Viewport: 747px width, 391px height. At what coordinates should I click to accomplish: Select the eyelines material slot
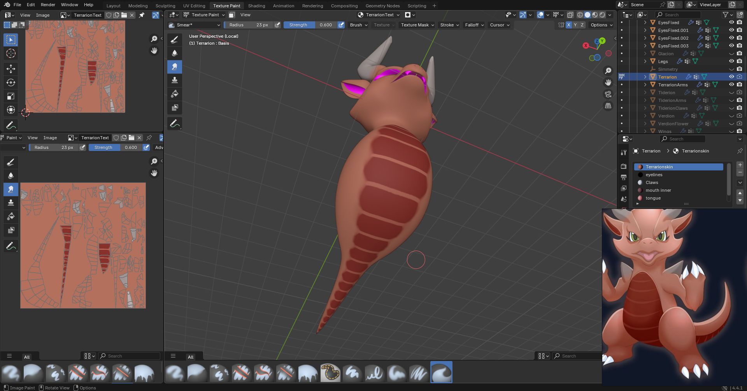(679, 175)
